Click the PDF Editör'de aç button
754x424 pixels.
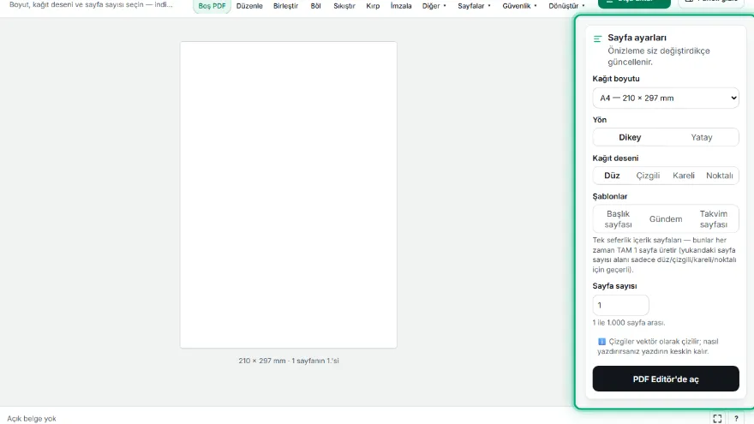(666, 379)
